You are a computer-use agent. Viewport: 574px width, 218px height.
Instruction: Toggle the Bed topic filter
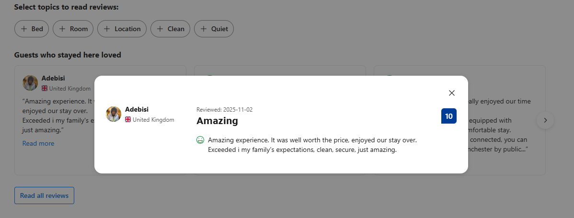click(x=32, y=29)
